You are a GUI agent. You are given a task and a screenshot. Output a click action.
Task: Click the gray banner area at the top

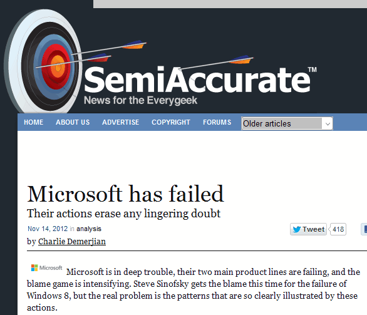coord(230,4)
